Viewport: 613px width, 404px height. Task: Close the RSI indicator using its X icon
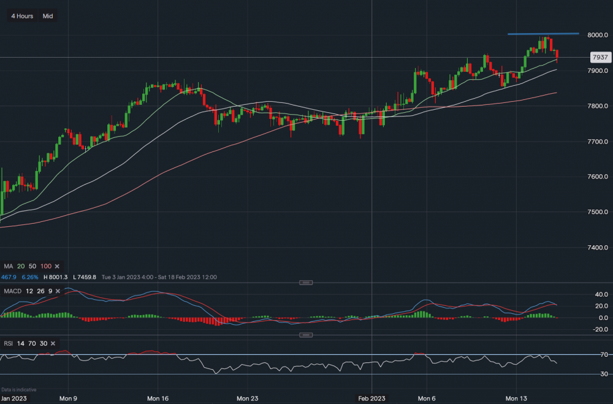pyautogui.click(x=52, y=343)
